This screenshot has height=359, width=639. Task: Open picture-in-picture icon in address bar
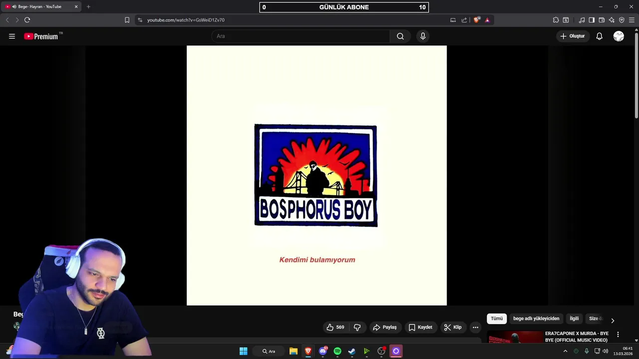pos(453,20)
